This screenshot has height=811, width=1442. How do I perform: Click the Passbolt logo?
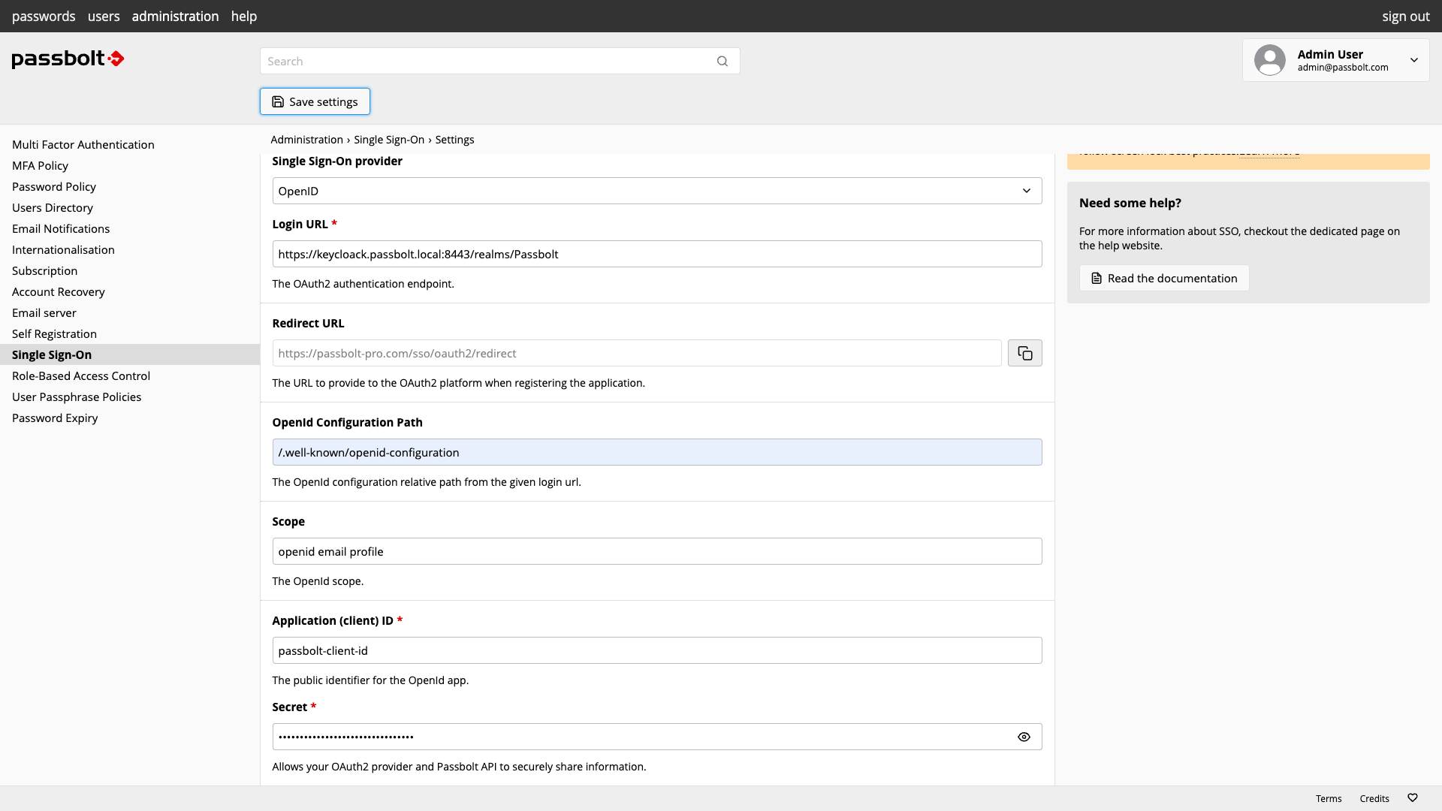coord(68,59)
